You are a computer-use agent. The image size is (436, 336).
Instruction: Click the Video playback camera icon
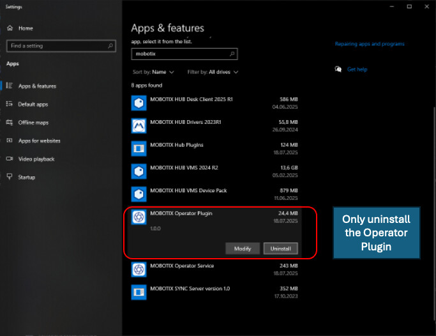tap(10, 158)
